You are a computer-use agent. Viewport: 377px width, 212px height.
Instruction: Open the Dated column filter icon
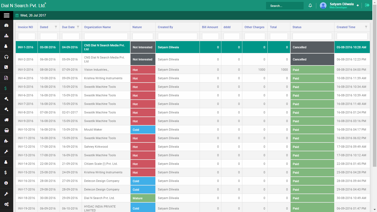pyautogui.click(x=56, y=27)
